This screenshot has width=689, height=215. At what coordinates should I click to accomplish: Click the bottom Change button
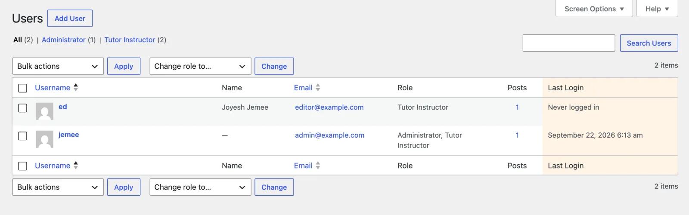click(274, 187)
